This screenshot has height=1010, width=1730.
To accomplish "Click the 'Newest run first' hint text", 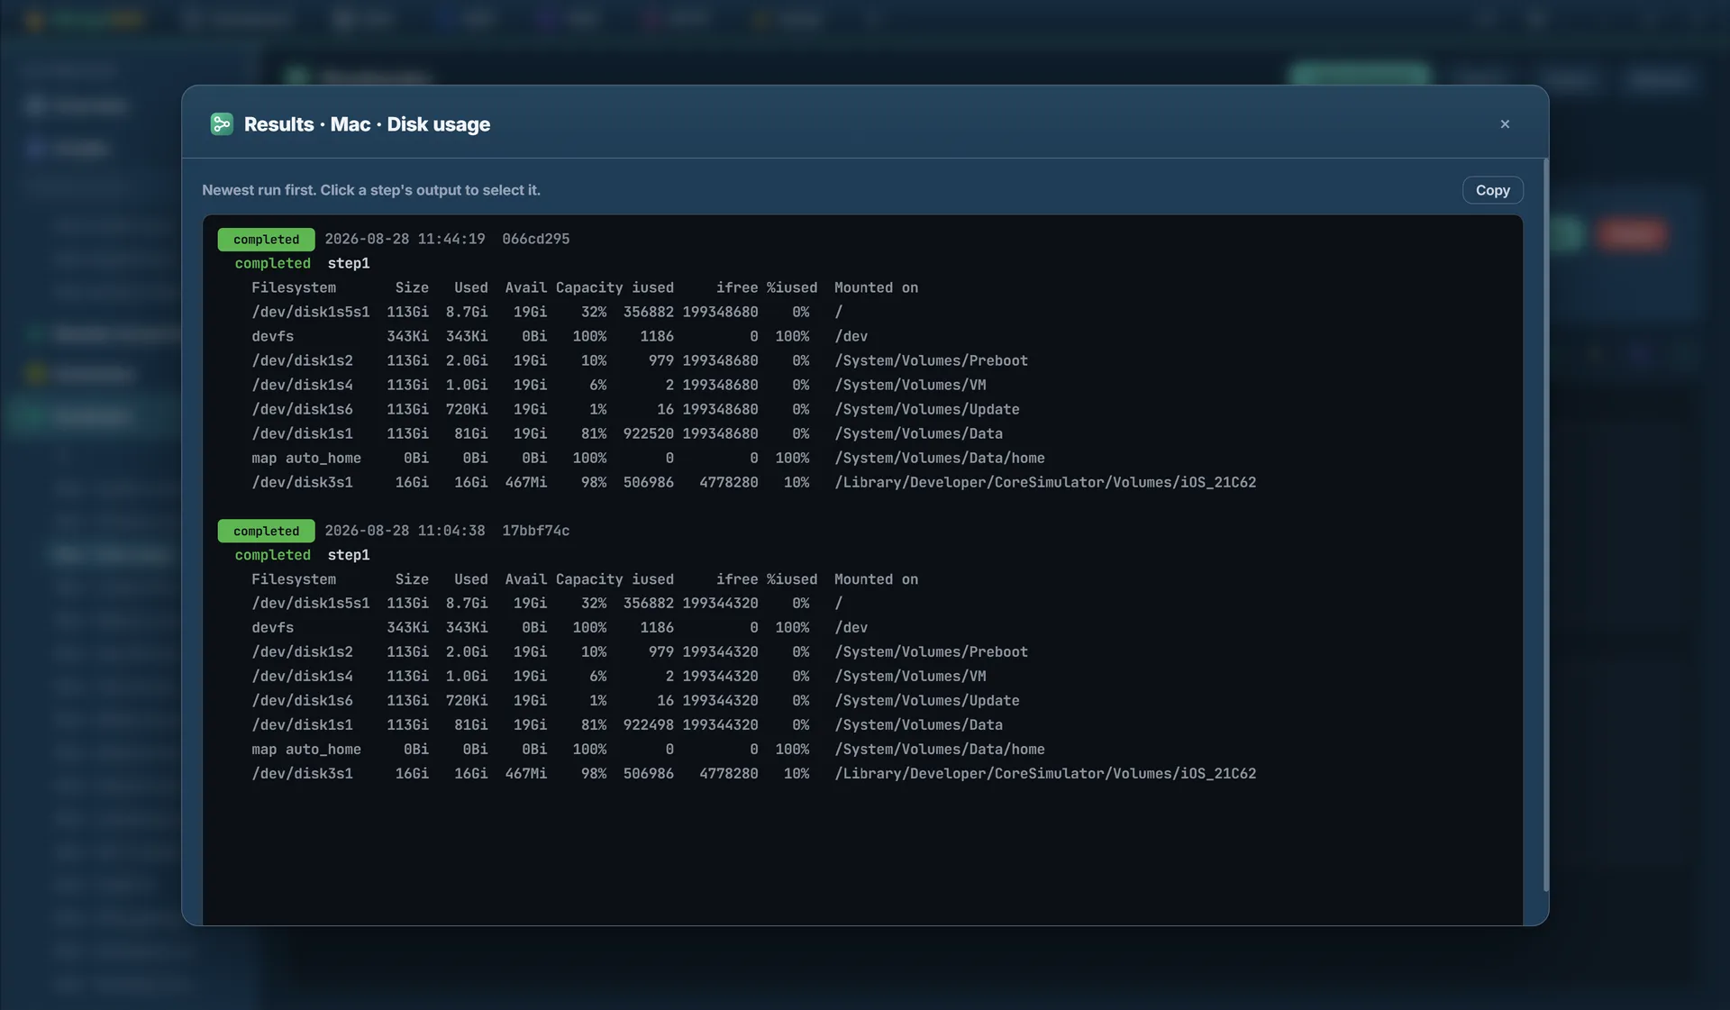I will point(371,190).
